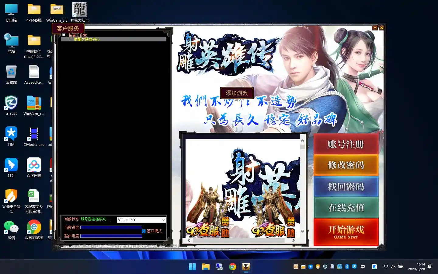The width and height of the screenshot is (438, 274).
Task: Launch 钉钉 from the desktop
Action: coord(11,168)
